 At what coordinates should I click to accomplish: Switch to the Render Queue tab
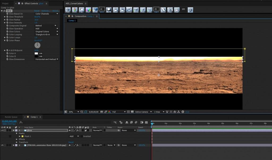[x=11, y=117]
